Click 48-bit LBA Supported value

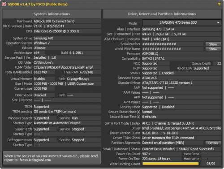[201, 68]
